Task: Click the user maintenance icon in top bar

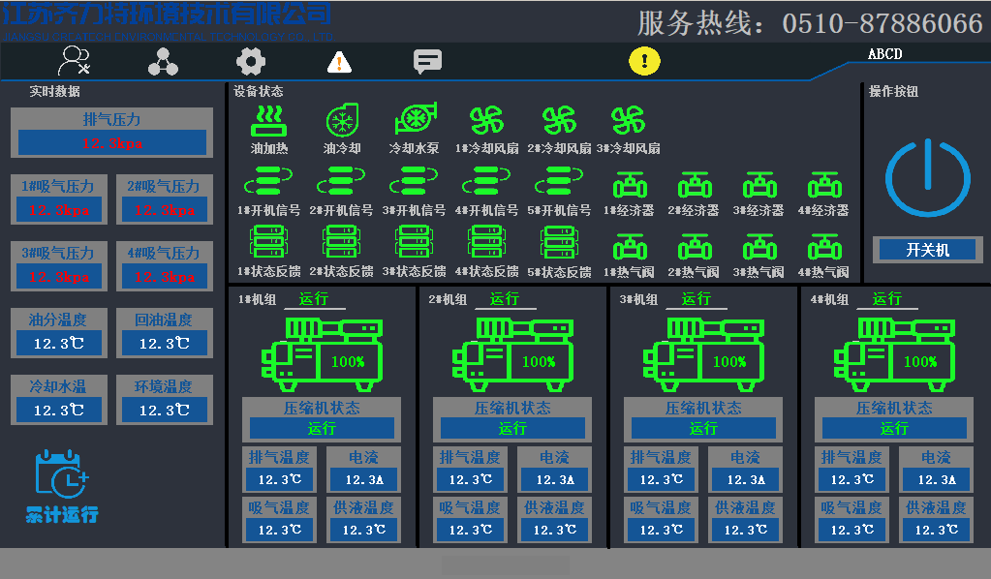Action: [x=75, y=61]
